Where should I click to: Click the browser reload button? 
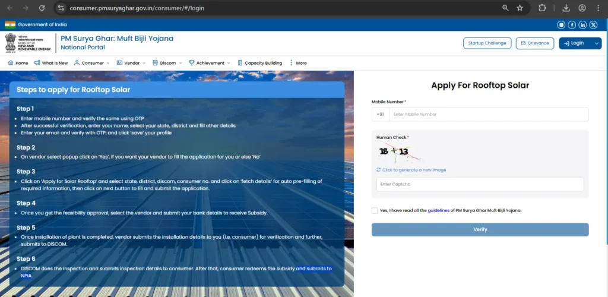(x=42, y=8)
